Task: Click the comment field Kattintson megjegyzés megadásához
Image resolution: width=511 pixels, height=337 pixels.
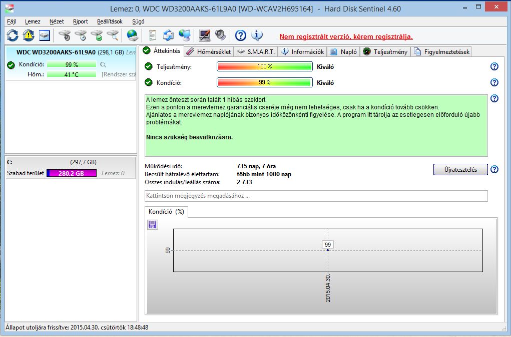Action: tap(316, 196)
